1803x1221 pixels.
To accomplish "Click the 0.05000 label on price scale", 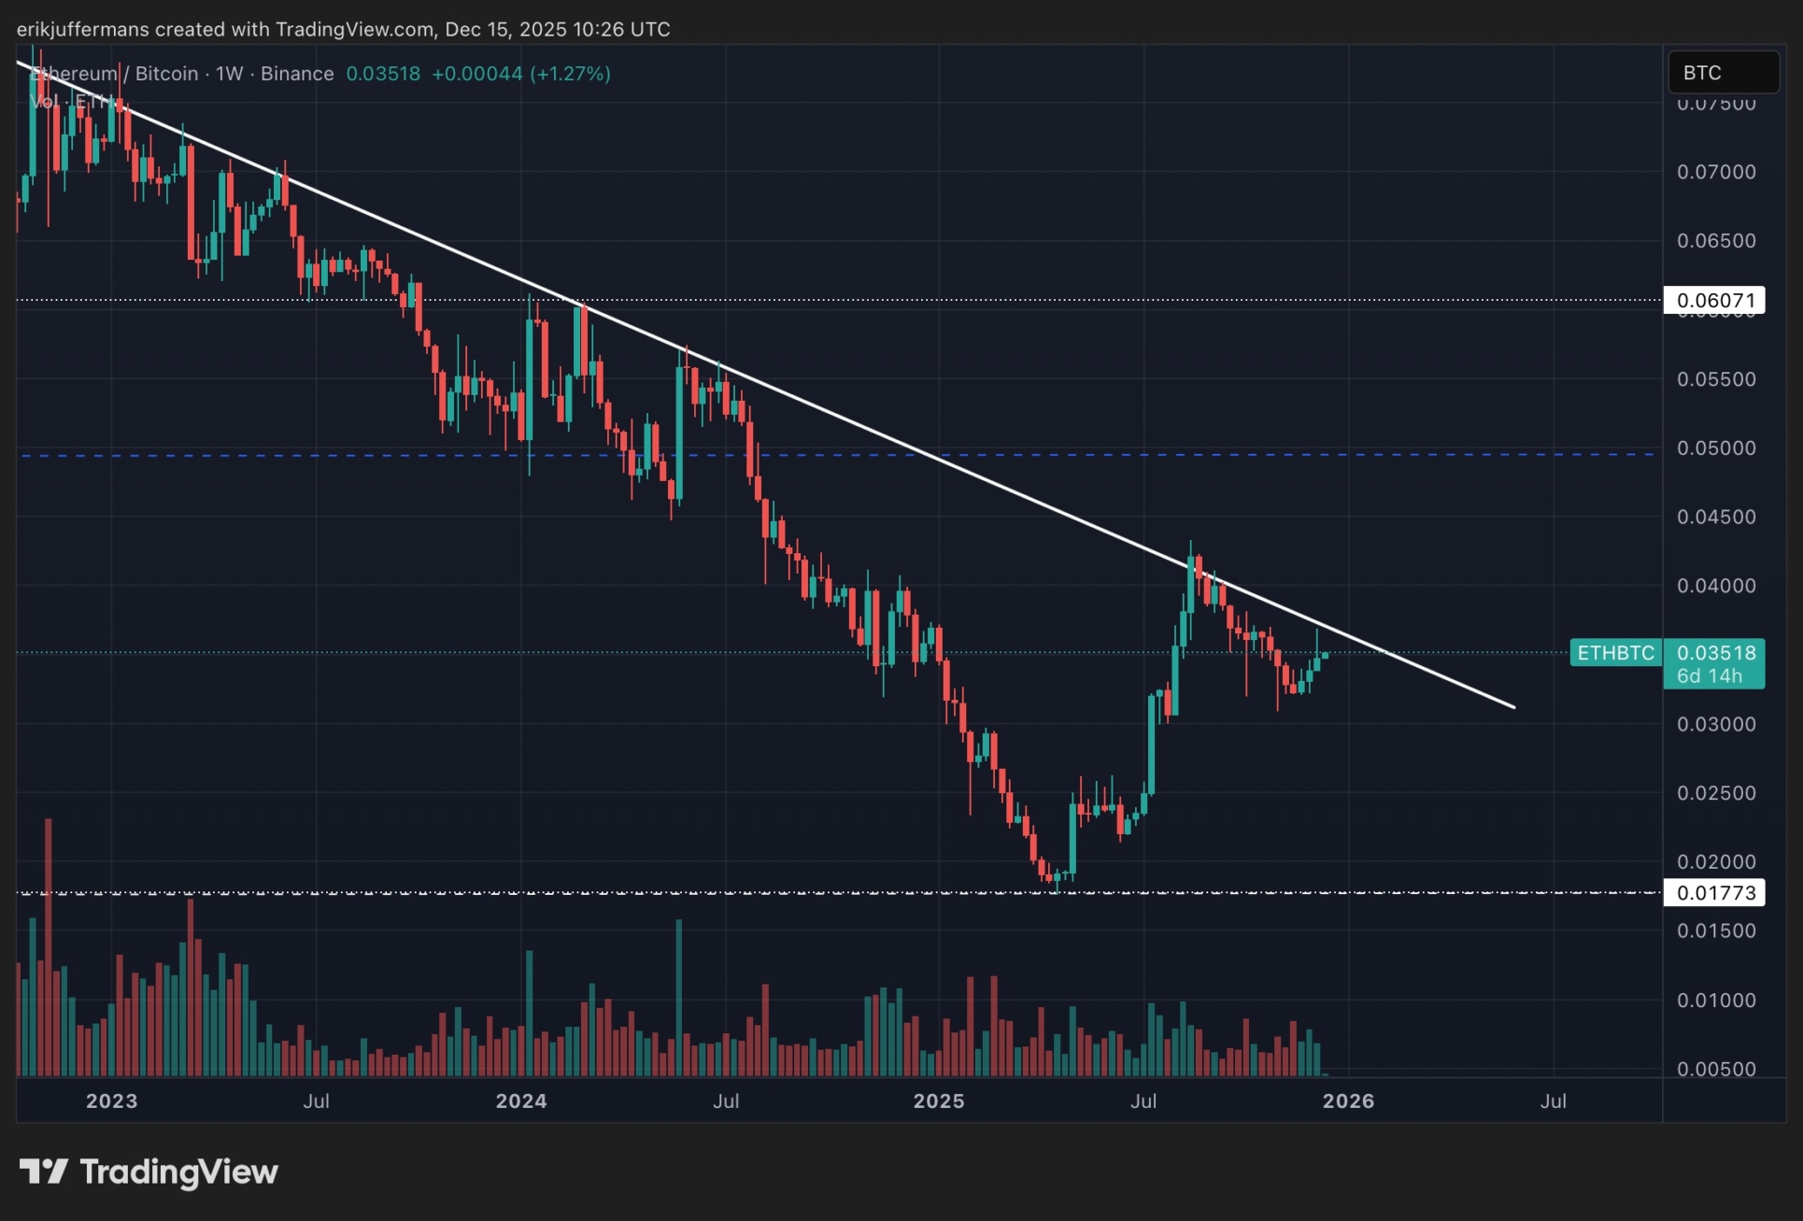I will pos(1715,448).
